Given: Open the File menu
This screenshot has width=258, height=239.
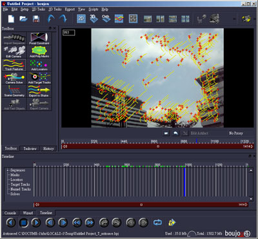Looking at the screenshot, I should point(5,10).
